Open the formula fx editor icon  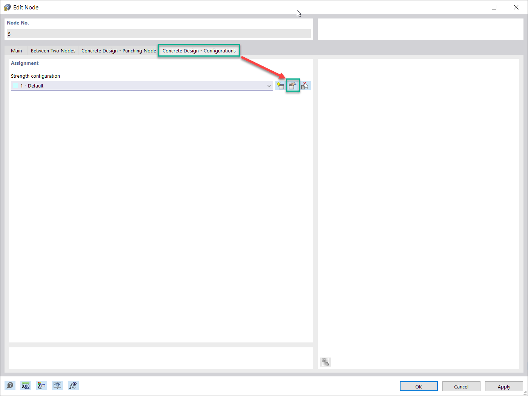[73, 385]
